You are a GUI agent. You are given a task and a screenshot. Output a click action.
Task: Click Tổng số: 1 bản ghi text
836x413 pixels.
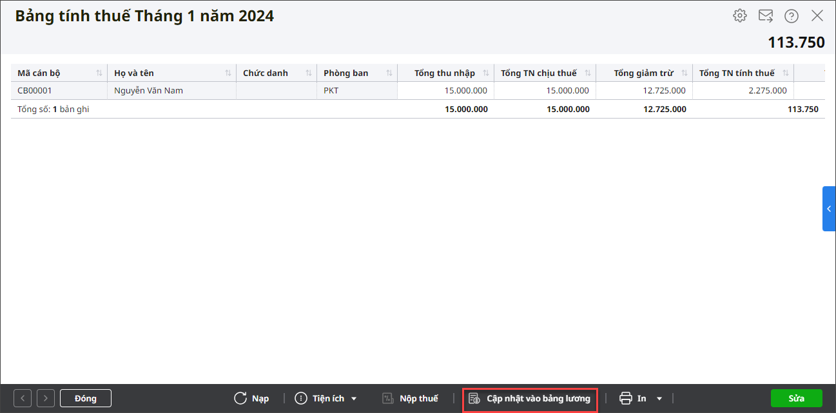pos(53,110)
